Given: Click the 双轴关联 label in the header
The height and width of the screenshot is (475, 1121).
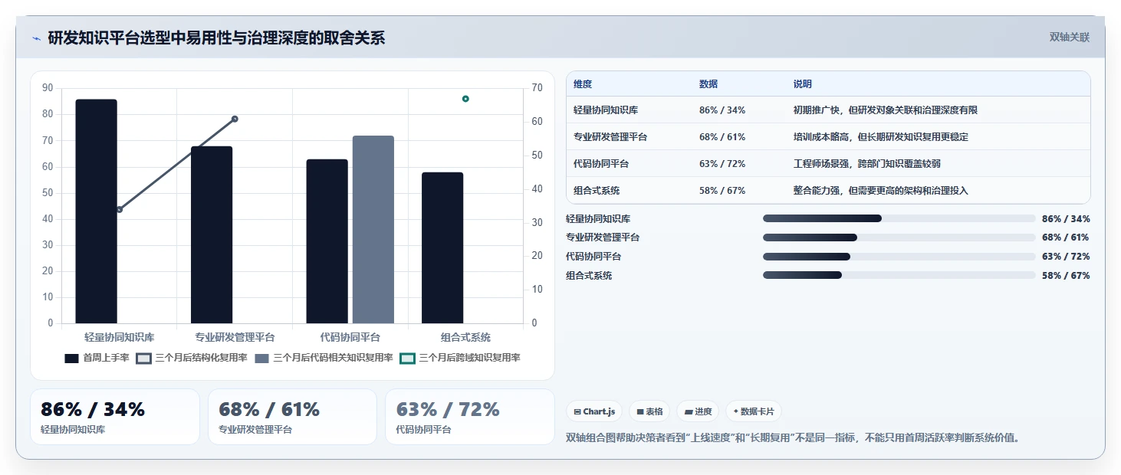Looking at the screenshot, I should point(1070,38).
